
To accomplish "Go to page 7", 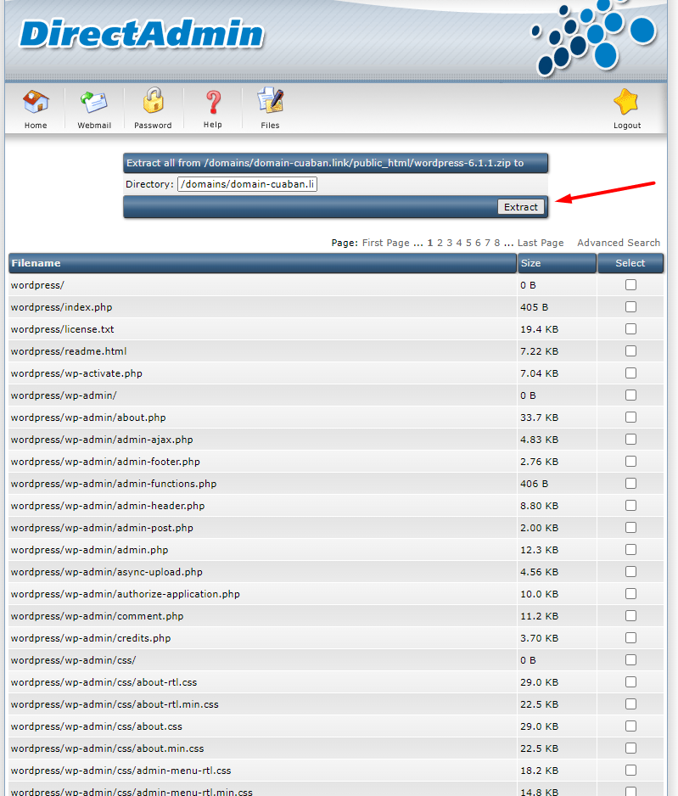I will pos(487,243).
